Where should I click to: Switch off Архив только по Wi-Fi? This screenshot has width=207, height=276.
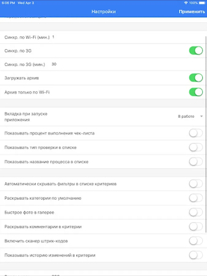click(x=196, y=92)
